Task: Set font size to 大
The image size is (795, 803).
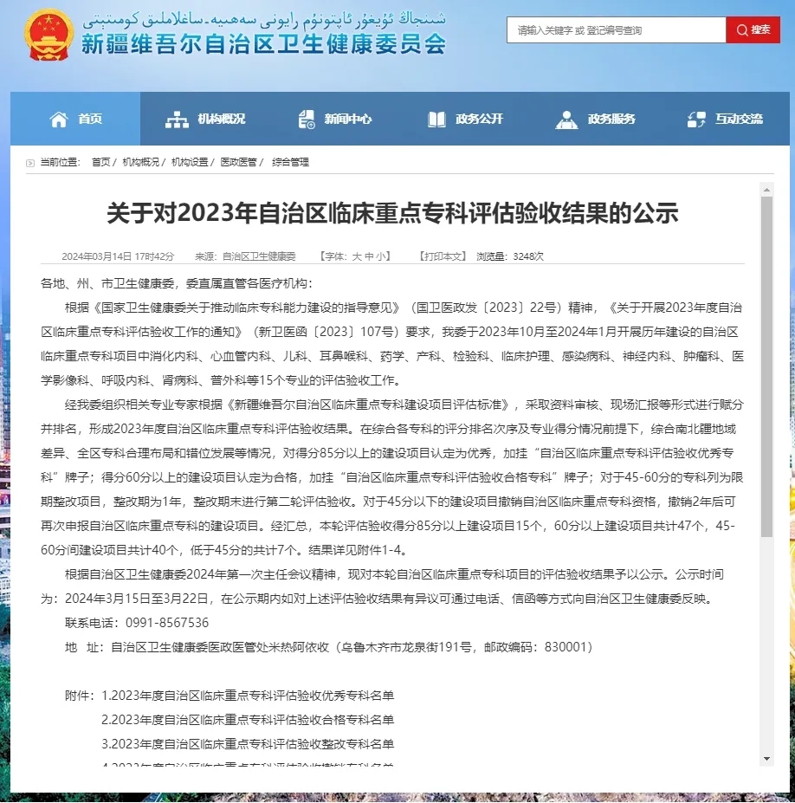Action: tap(356, 256)
